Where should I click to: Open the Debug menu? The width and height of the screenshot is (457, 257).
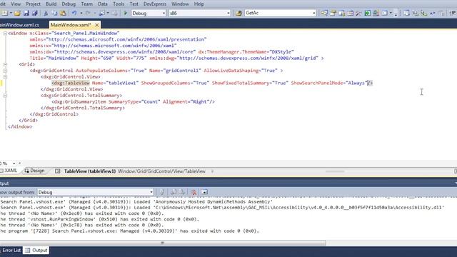(x=69, y=4)
